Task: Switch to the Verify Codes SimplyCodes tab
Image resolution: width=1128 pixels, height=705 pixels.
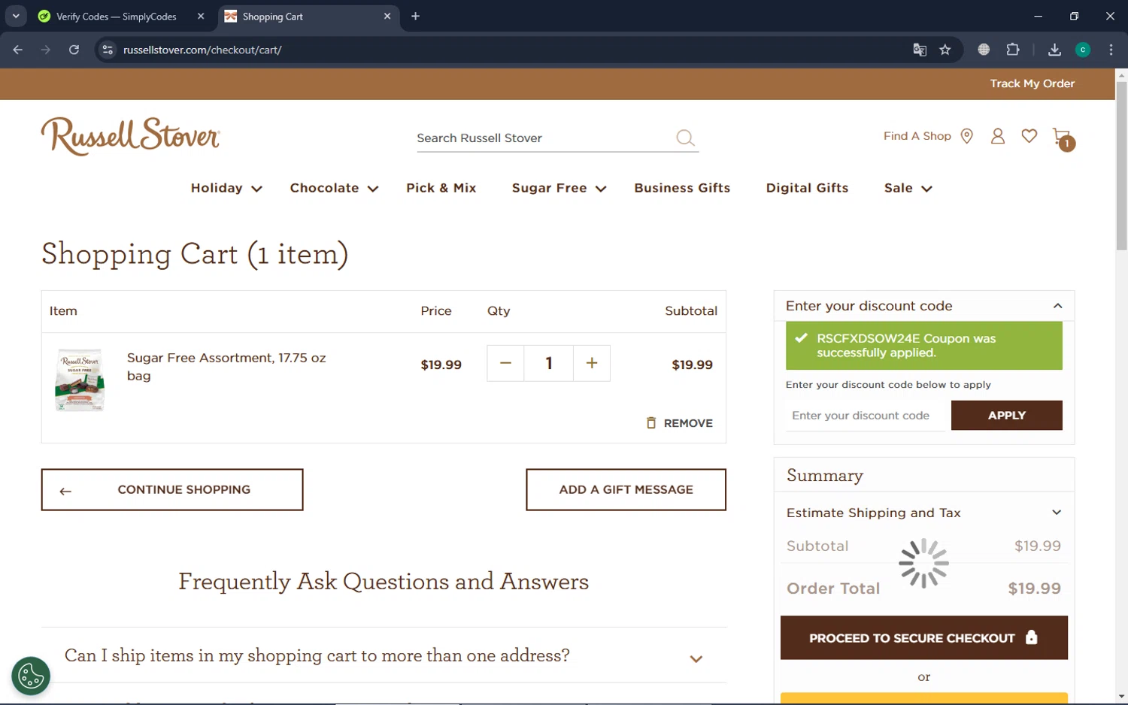Action: tap(117, 17)
